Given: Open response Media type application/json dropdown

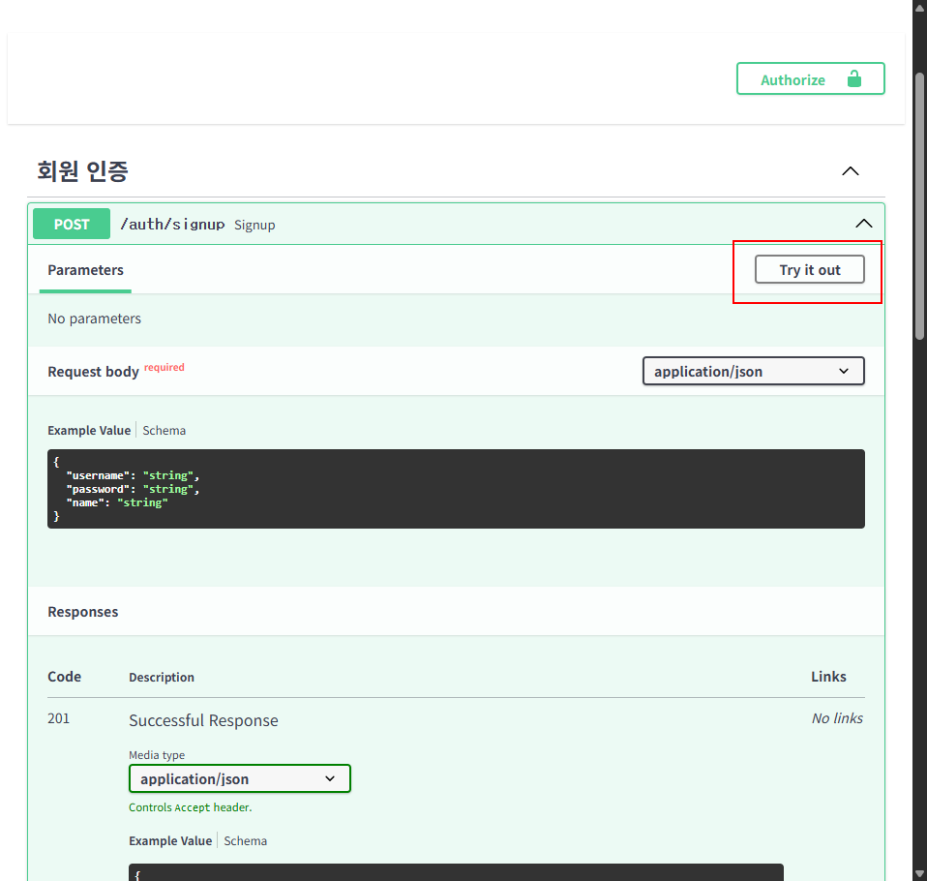Looking at the screenshot, I should tap(239, 778).
